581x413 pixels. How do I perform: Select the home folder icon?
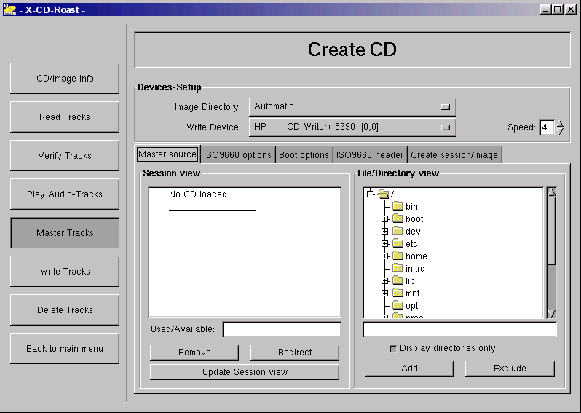point(398,256)
